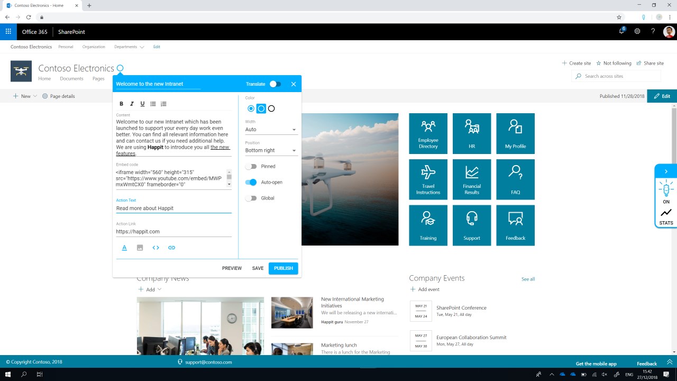The height and width of the screenshot is (381, 677).
Task: Open Happit STATS in the side panel
Action: click(666, 217)
